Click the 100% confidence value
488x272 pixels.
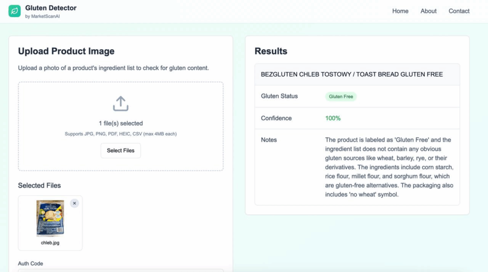333,118
